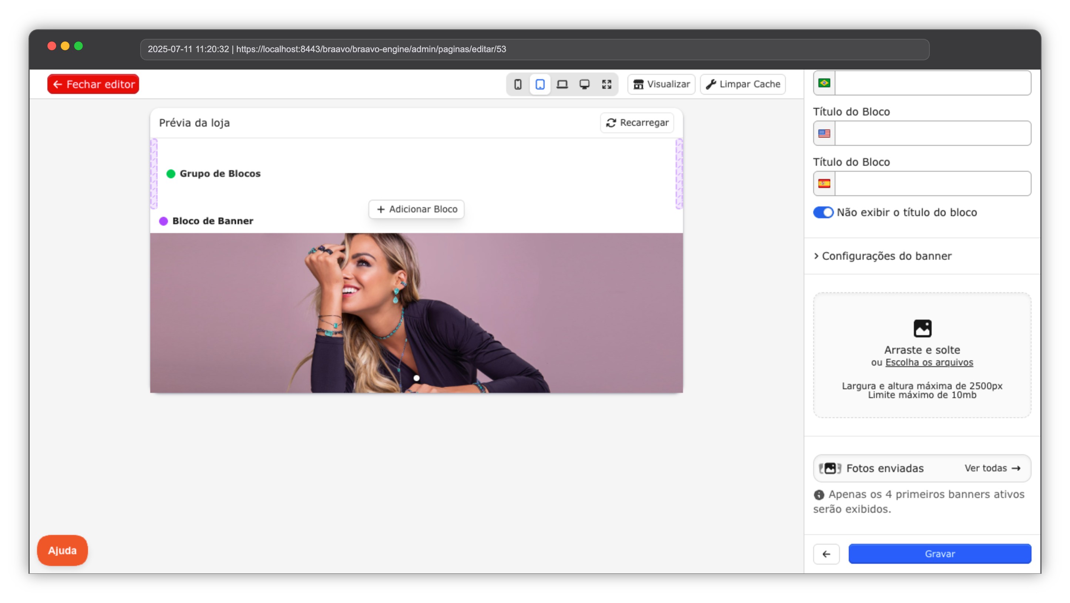Click the banner carousel dot indicator
This screenshot has height=603, width=1070.
(x=416, y=378)
